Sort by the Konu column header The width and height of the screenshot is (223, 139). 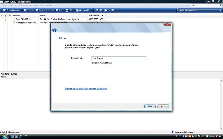[x=63, y=15]
